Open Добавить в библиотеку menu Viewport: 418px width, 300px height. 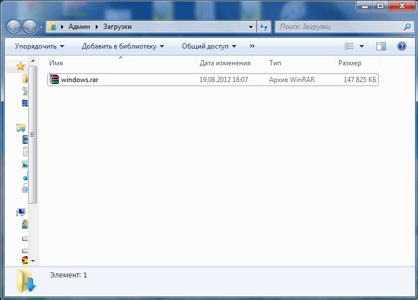click(x=122, y=46)
